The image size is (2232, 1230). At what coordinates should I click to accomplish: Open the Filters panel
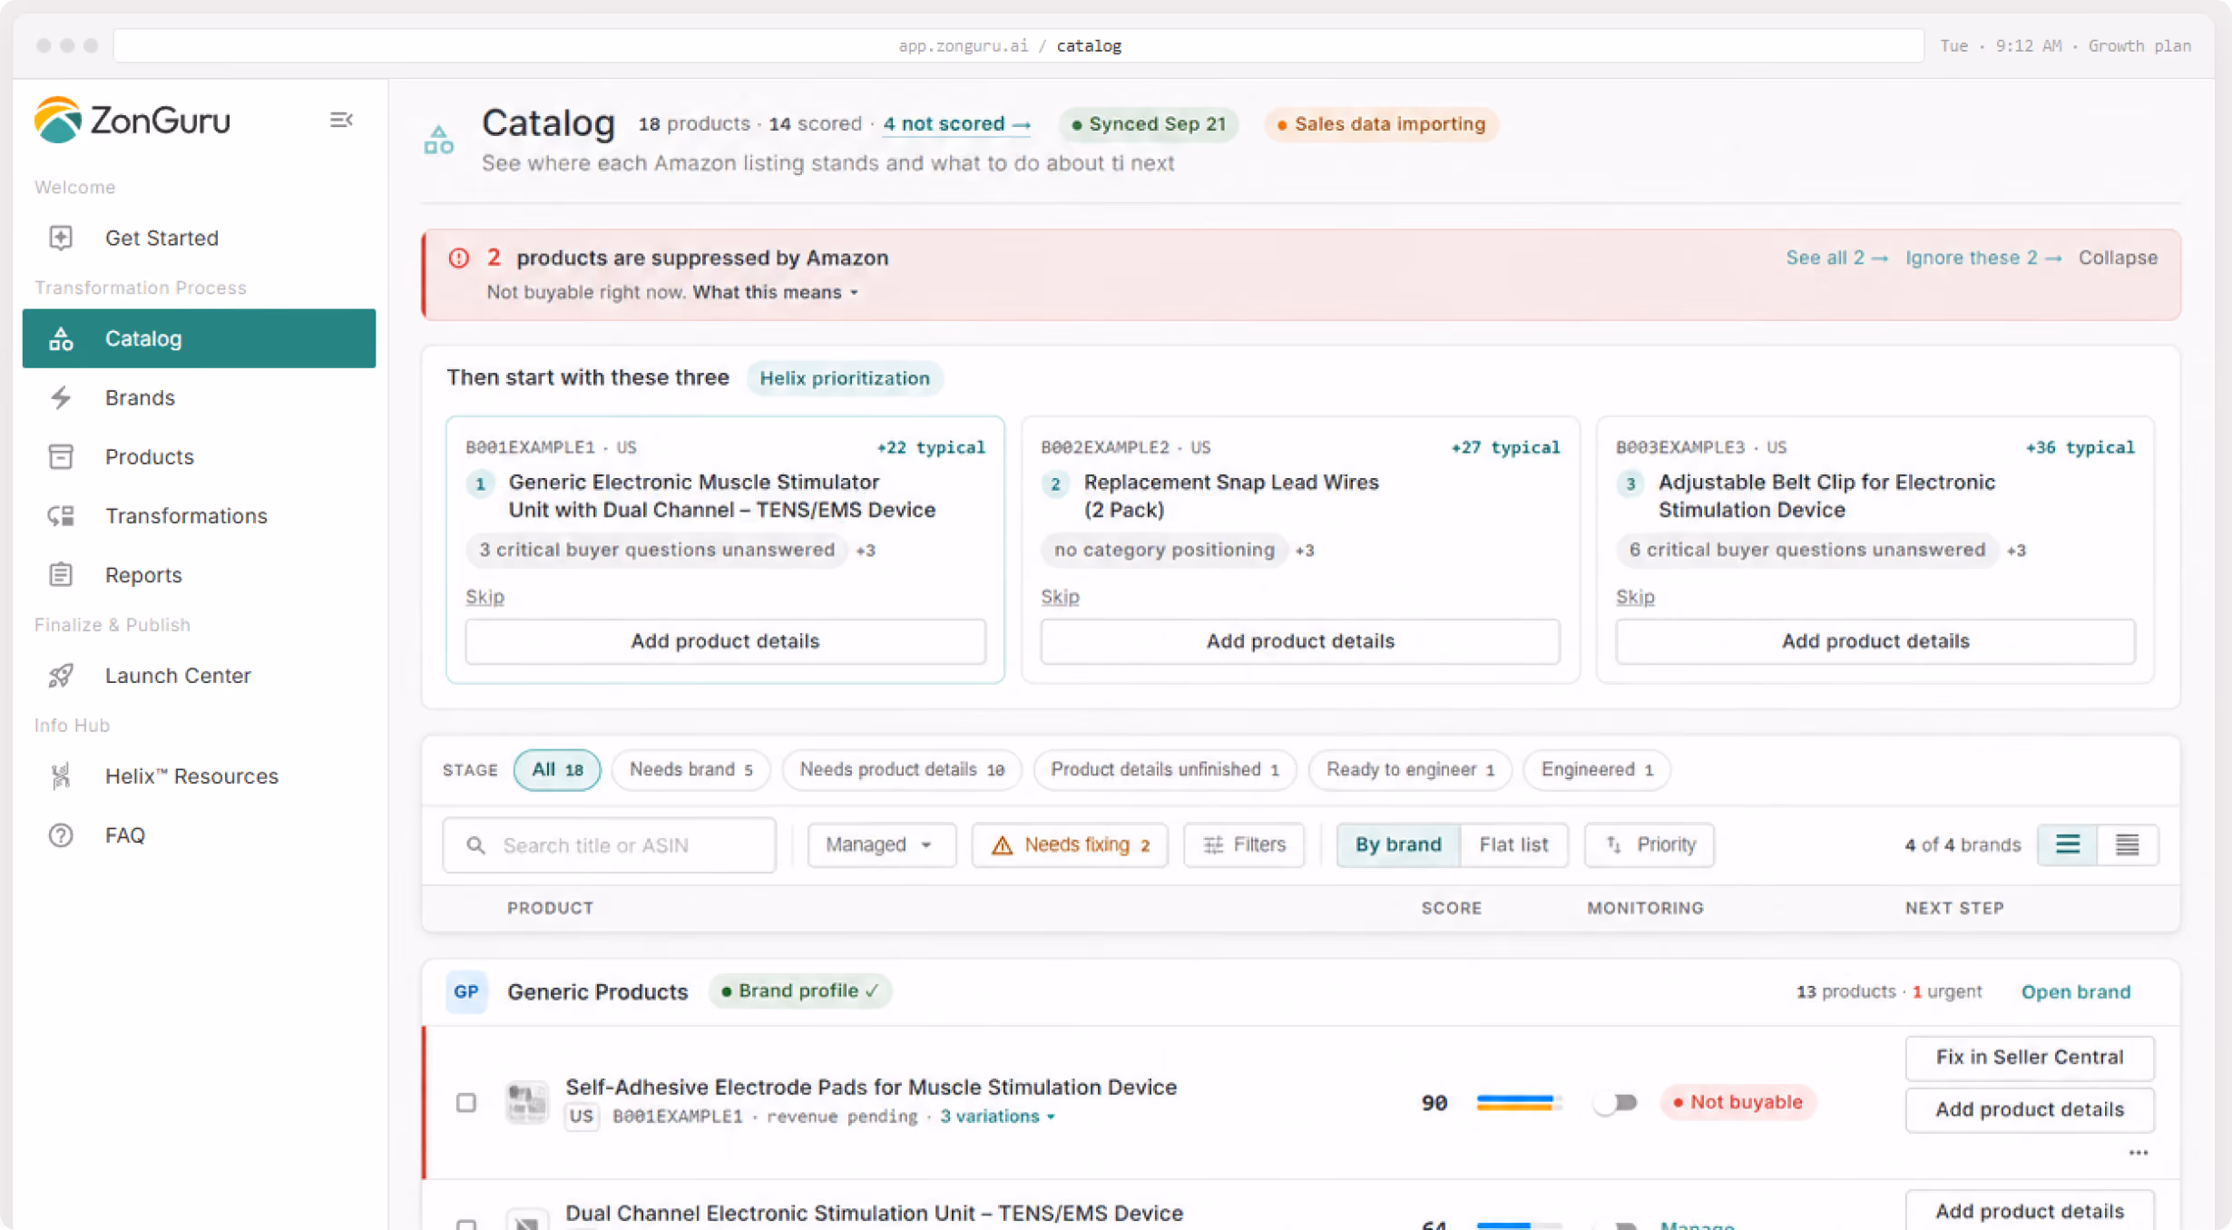click(x=1244, y=844)
